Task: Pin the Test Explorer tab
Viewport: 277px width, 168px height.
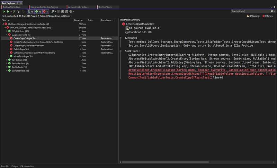Action: coord(18,3)
